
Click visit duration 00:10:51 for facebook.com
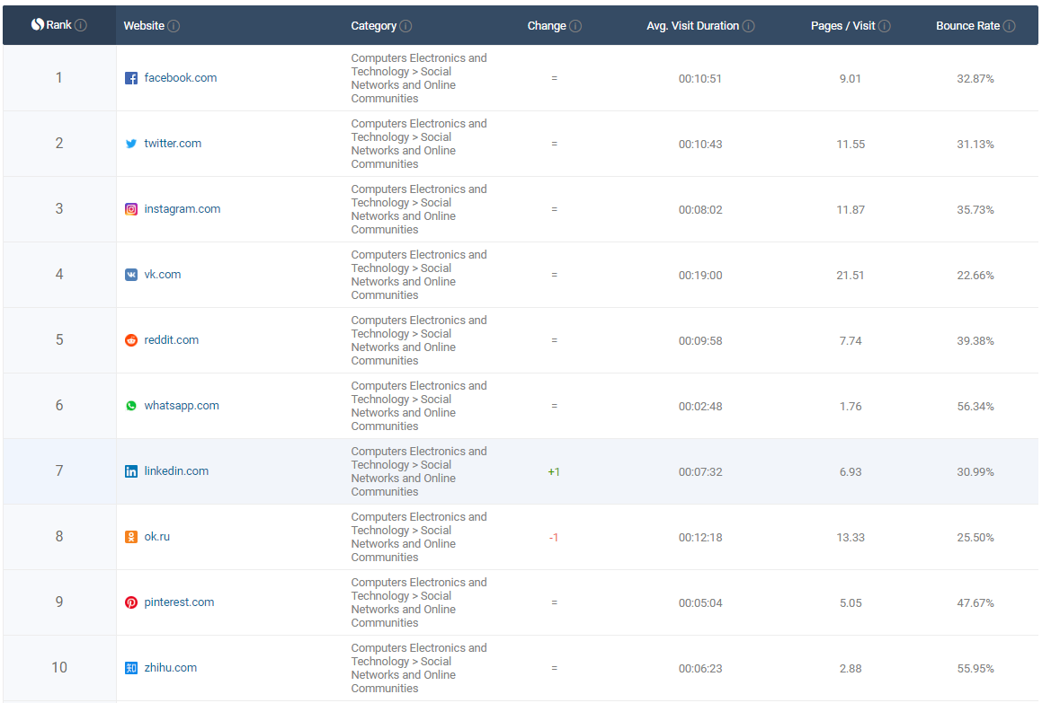tap(699, 78)
